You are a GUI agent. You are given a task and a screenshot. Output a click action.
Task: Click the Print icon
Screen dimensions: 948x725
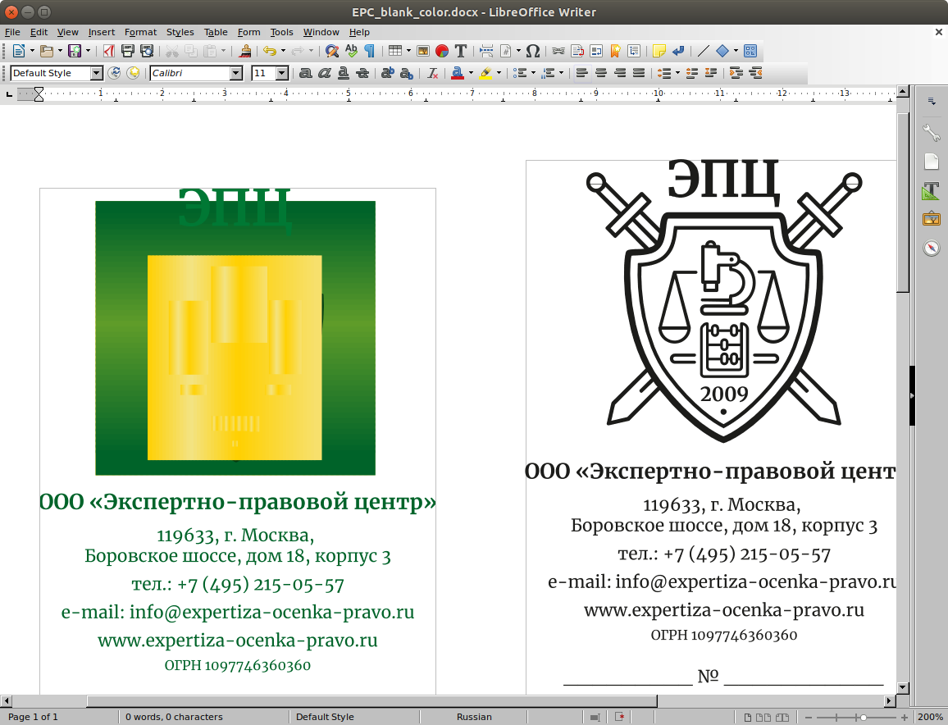(128, 51)
